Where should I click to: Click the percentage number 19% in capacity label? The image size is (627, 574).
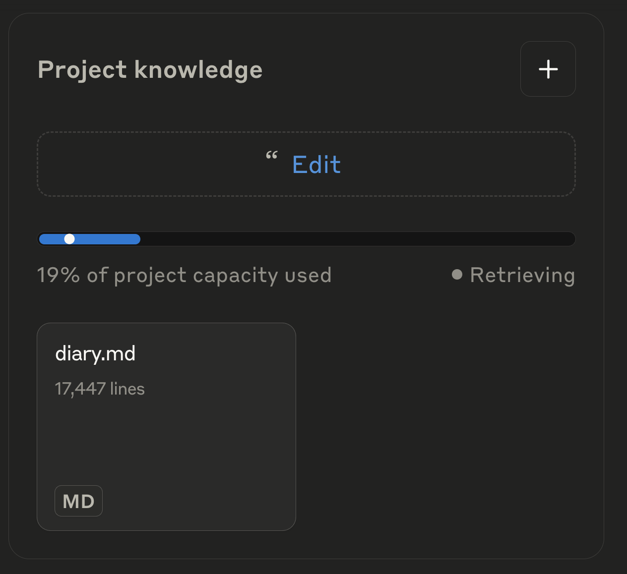tap(58, 275)
